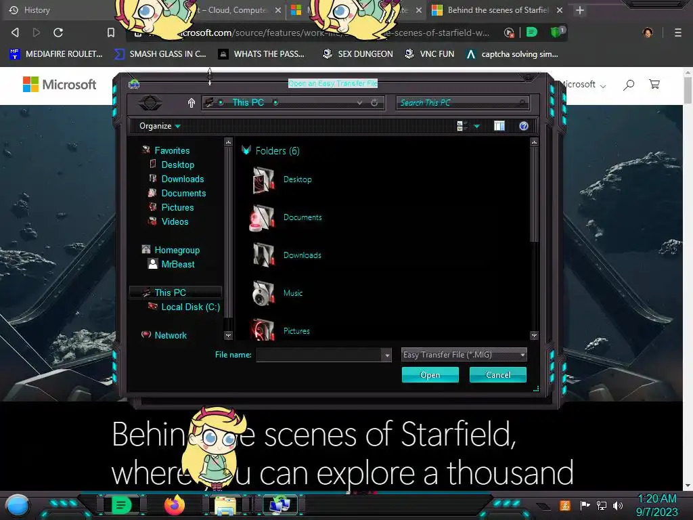Select the Music folder icon
This screenshot has height=520, width=693.
pos(263,292)
